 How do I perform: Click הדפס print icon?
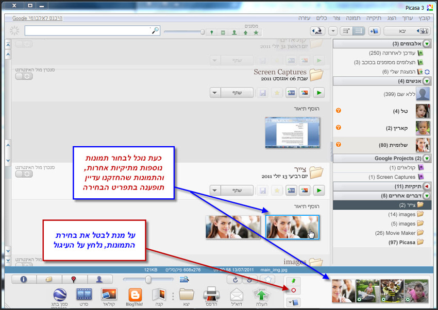[x=211, y=297]
